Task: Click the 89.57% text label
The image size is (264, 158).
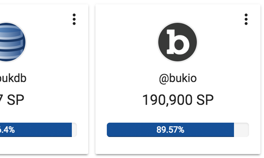Action: coord(170,130)
